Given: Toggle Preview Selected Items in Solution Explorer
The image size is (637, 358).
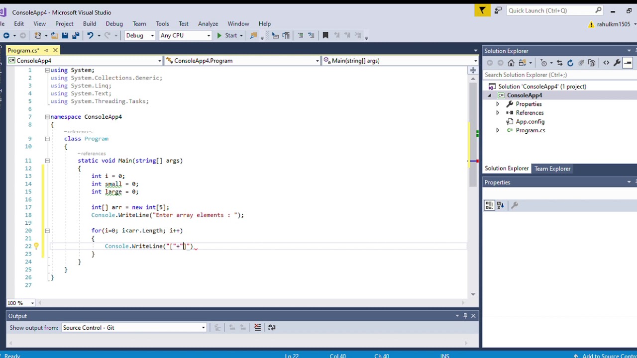Looking at the screenshot, I should [628, 63].
